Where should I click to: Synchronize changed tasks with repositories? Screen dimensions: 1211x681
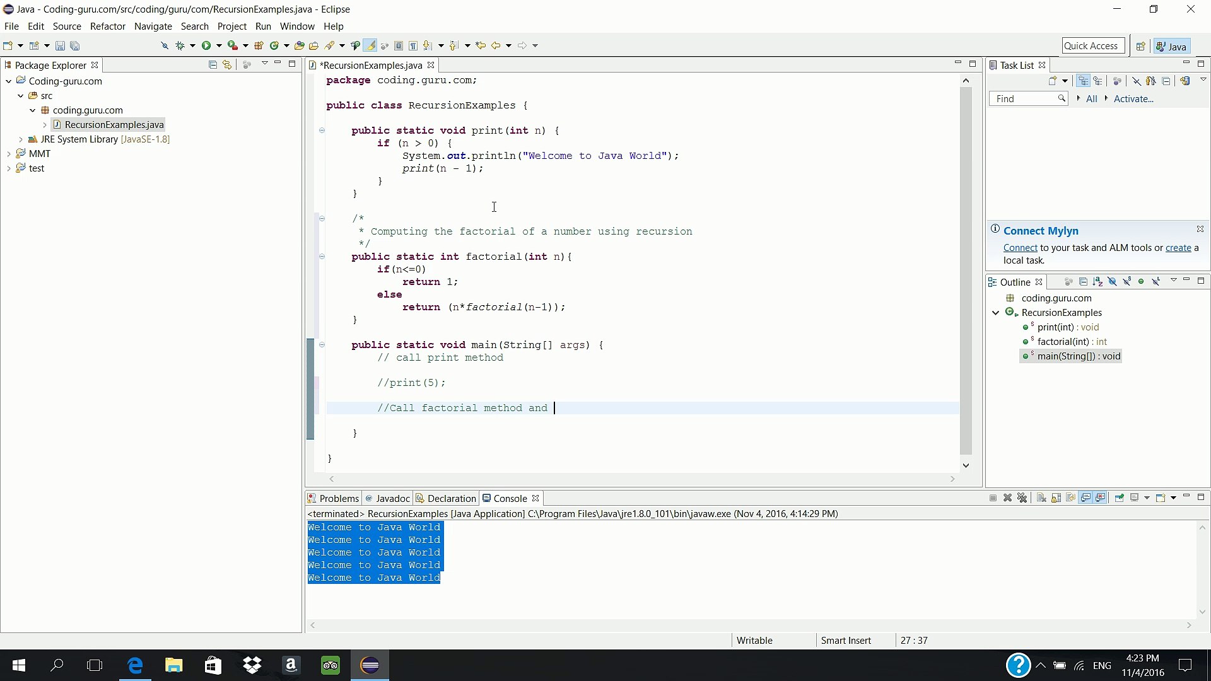1186,81
